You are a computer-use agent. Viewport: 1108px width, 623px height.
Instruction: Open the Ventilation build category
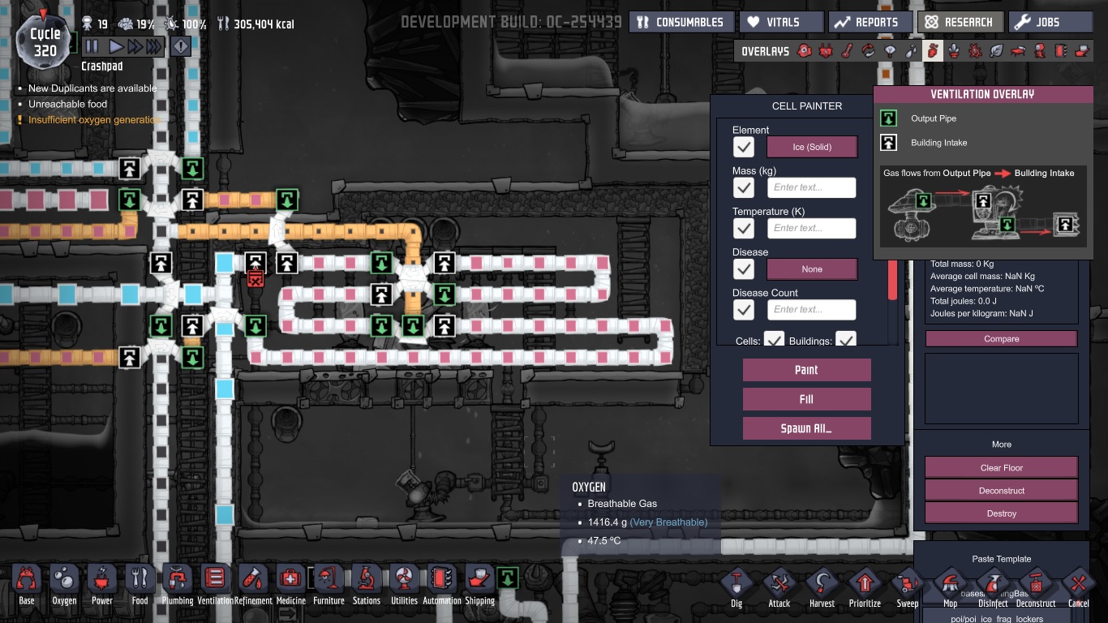[216, 586]
